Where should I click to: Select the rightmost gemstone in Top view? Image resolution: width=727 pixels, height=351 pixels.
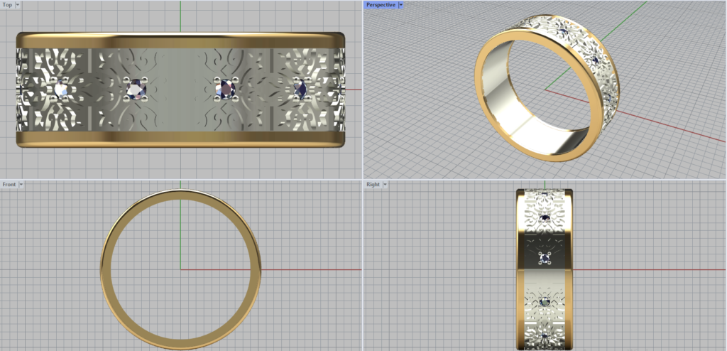coord(300,90)
